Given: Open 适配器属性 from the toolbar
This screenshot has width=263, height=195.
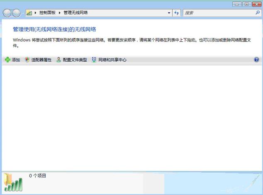Looking at the screenshot, I should [41, 60].
